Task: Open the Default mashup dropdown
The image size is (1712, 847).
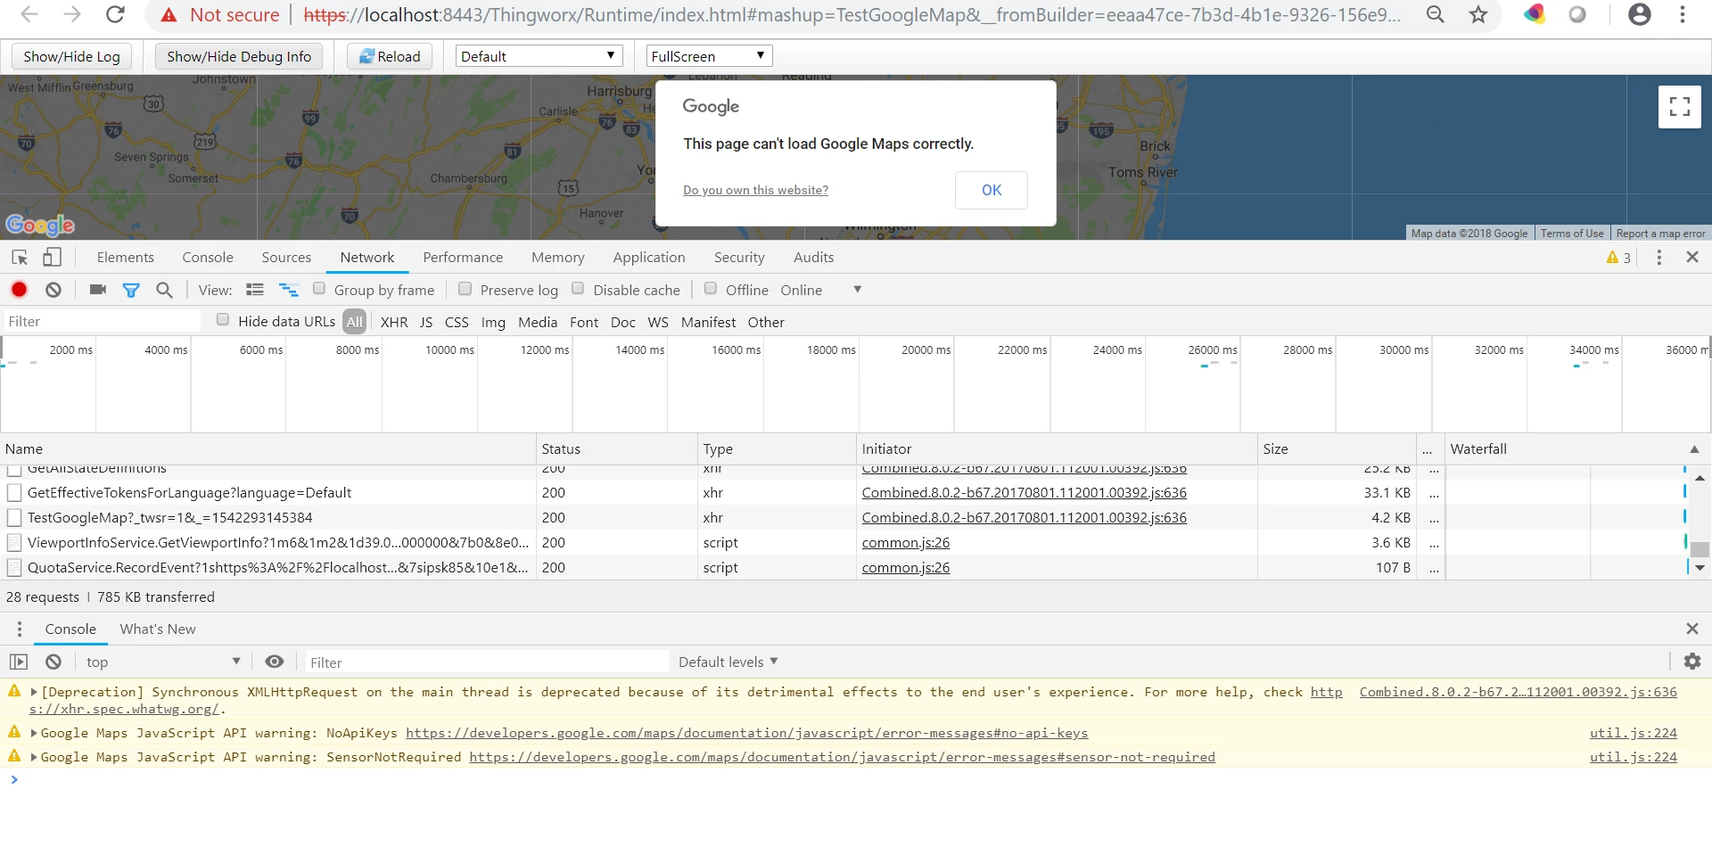Action: click(539, 56)
